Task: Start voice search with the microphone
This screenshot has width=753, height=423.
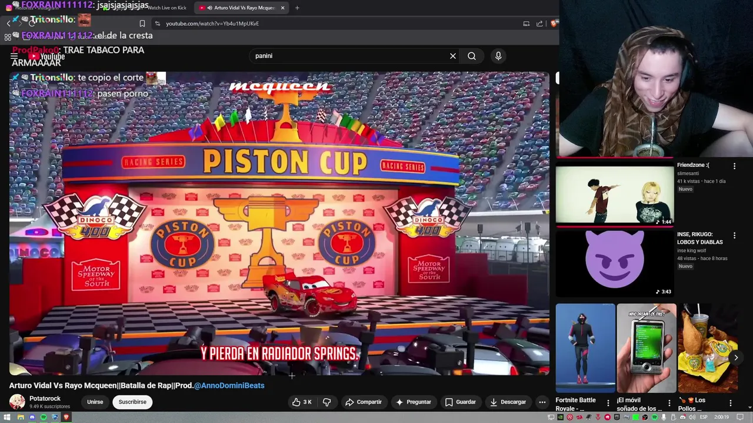Action: [498, 56]
